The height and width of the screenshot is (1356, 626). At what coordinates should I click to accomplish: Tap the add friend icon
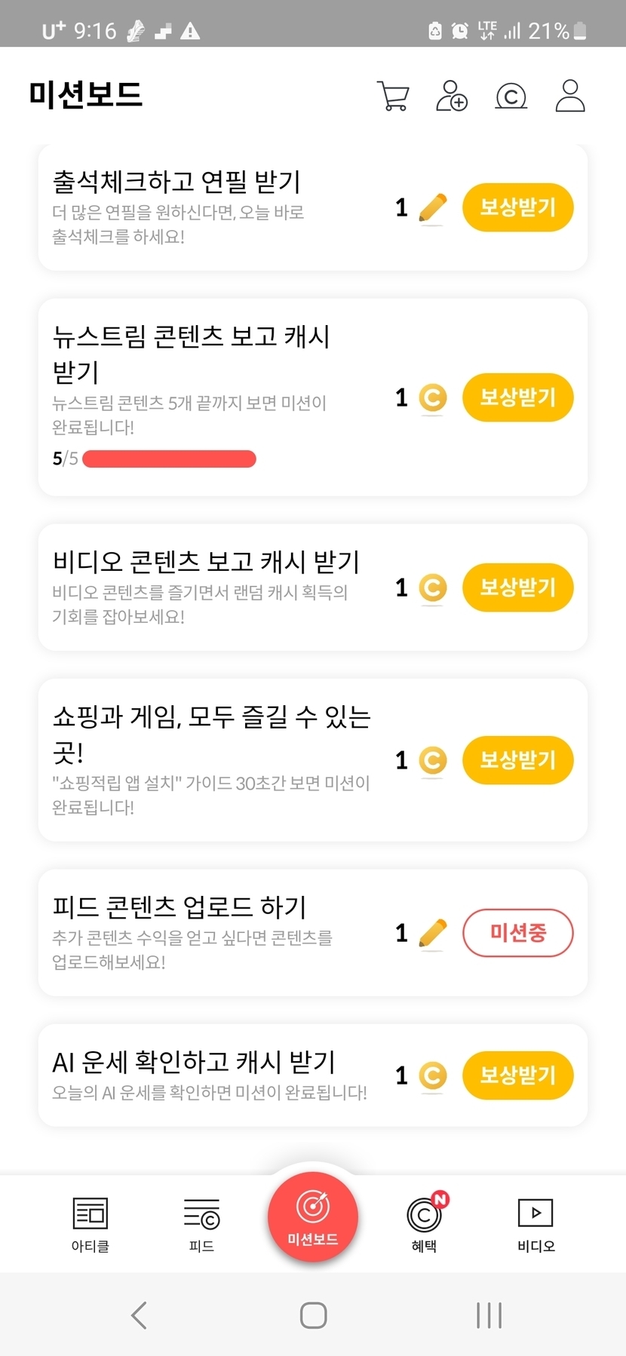coord(451,97)
